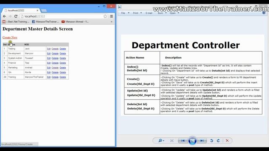Select the ManzoorTheTrainer HOD cell
The width and height of the screenshot is (269, 151).
tap(34, 77)
